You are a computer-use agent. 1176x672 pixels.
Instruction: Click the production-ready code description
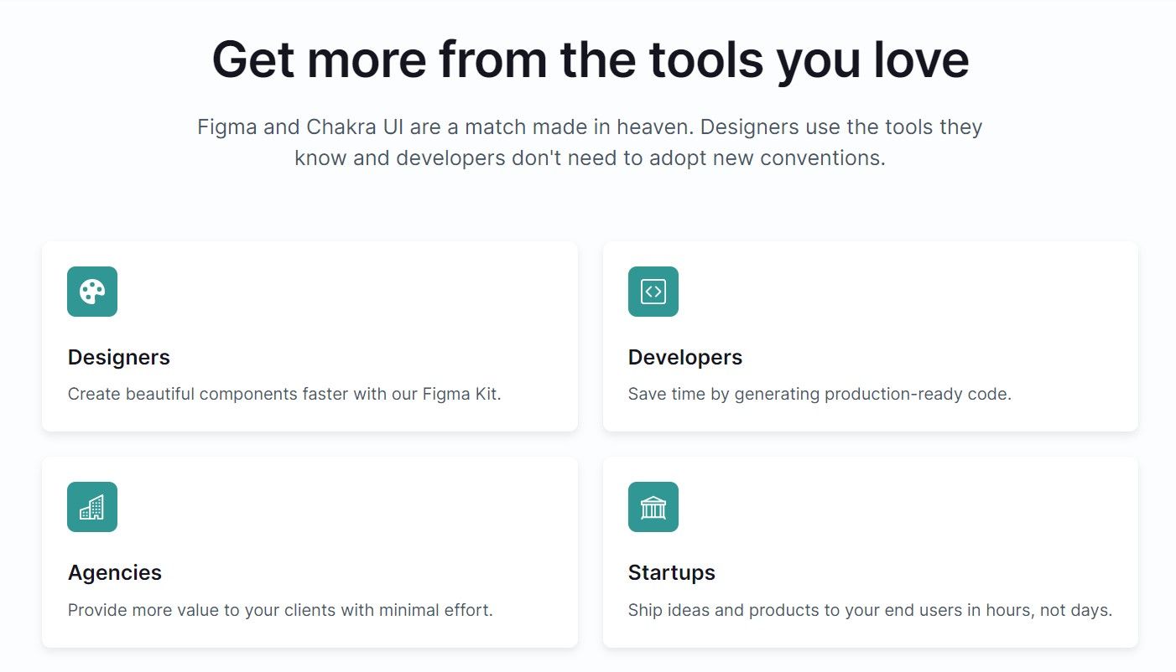click(x=820, y=394)
